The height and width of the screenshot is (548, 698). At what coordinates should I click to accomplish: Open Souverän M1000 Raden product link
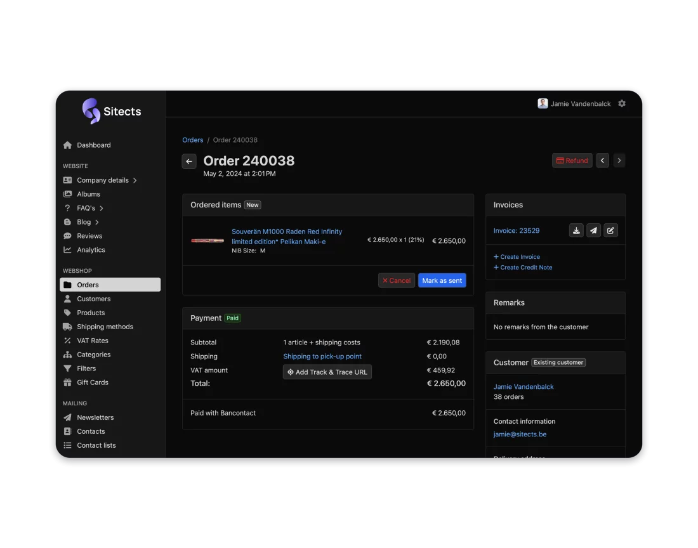(x=287, y=237)
